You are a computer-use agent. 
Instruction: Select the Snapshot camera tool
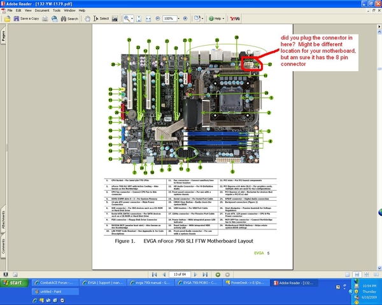point(115,18)
